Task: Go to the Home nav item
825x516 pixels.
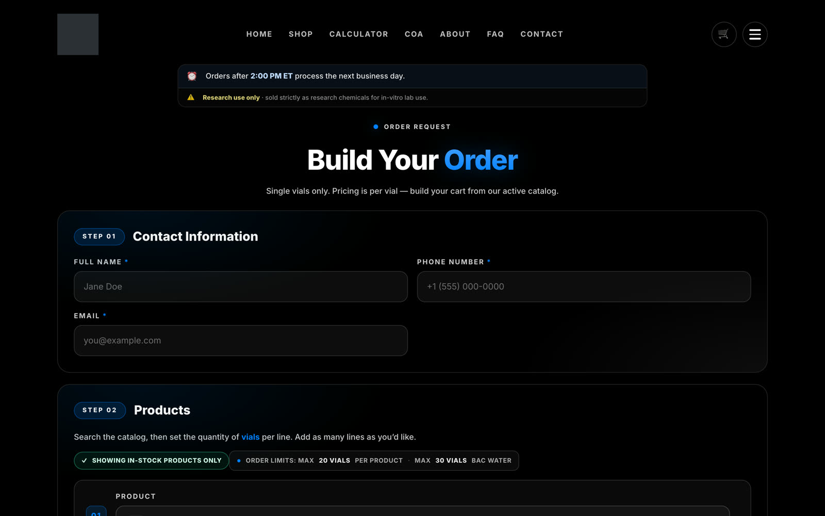Action: pyautogui.click(x=259, y=34)
